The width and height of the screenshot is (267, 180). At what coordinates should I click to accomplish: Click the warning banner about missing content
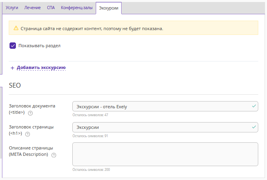pos(133,28)
